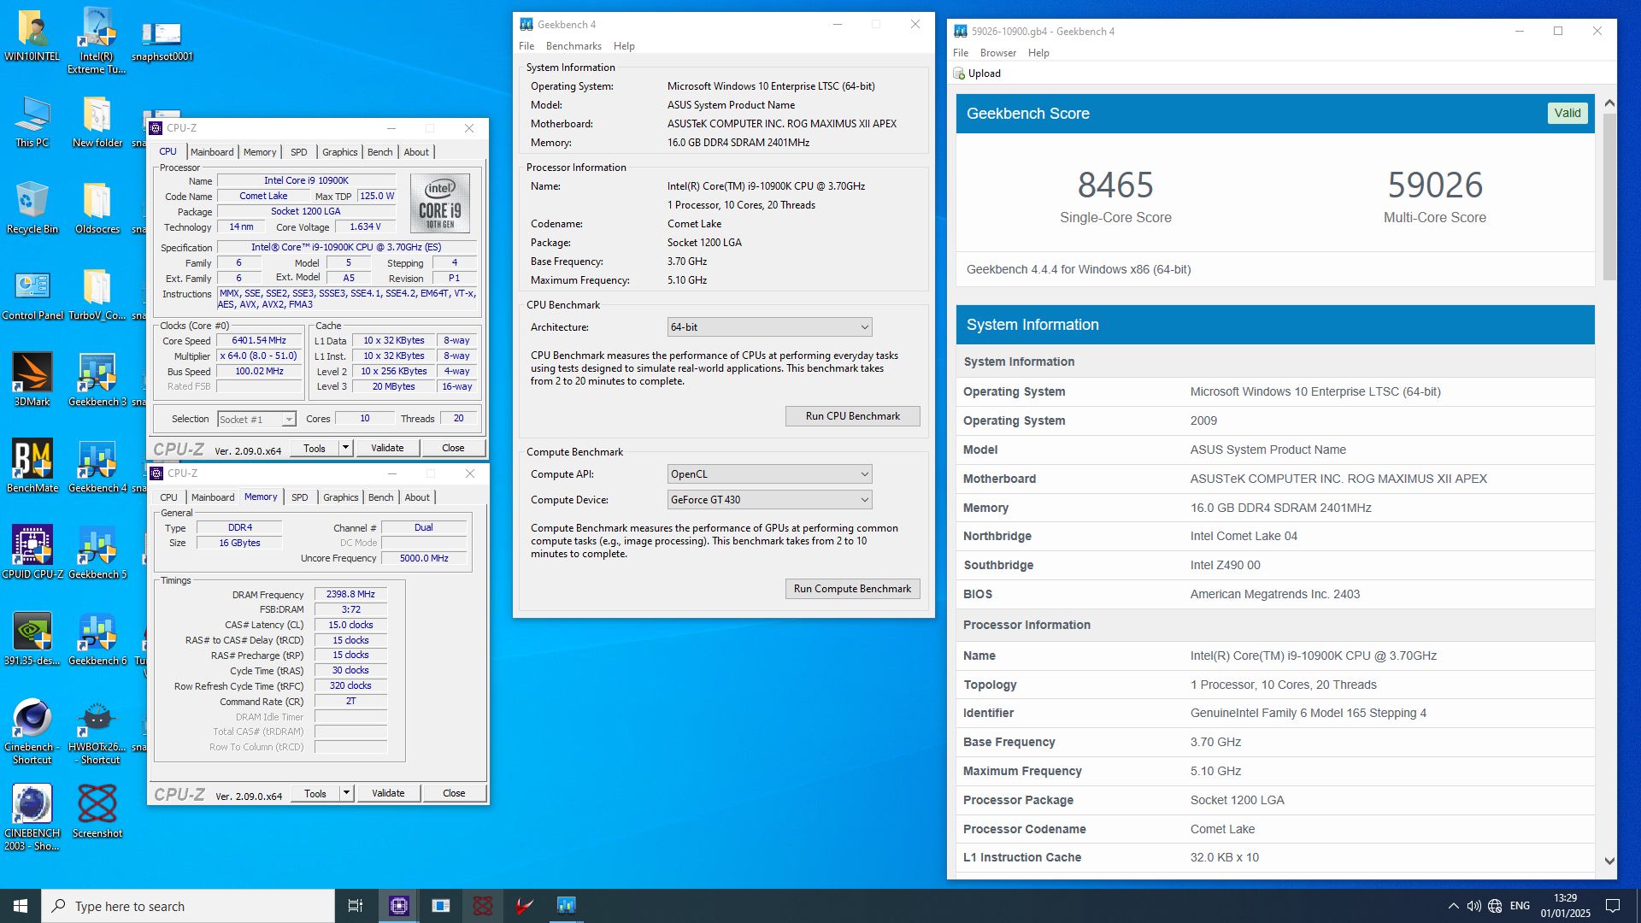Switch to CPU-Z taskbar button

click(398, 906)
